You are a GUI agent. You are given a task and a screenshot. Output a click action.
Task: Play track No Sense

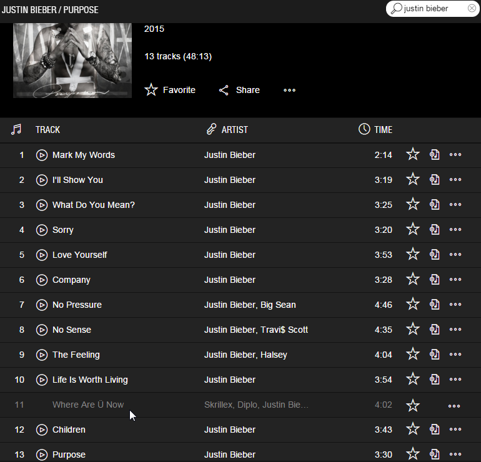(42, 330)
